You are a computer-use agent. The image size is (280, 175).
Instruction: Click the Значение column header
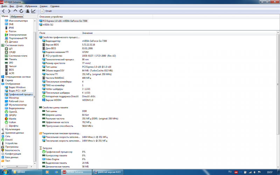115,33
